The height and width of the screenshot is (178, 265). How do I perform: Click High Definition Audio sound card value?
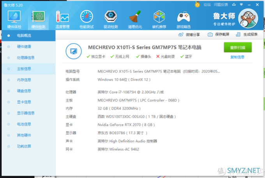point(127,141)
